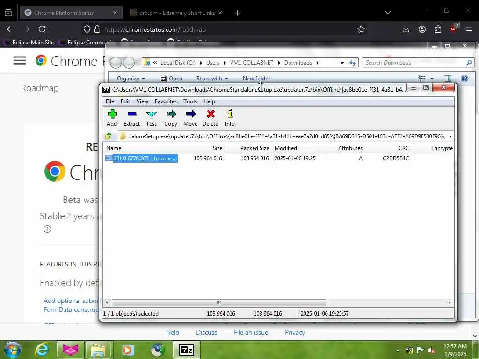479x359 pixels.
Task: Bookmark this page with the star icon
Action: tap(361, 29)
